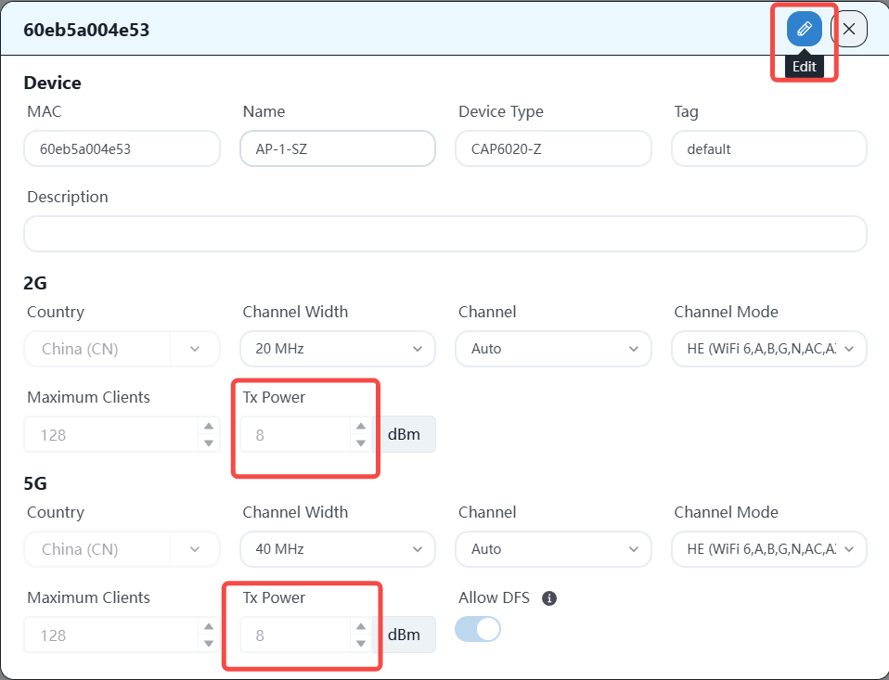Close the device dialog with X

(848, 29)
